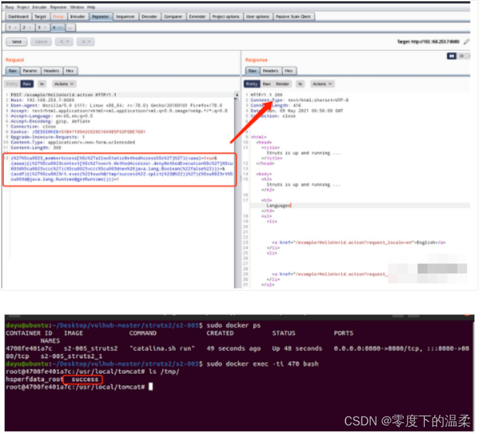481x434 pixels.
Task: Select the side-by-side layout icon
Action: click(x=451, y=56)
